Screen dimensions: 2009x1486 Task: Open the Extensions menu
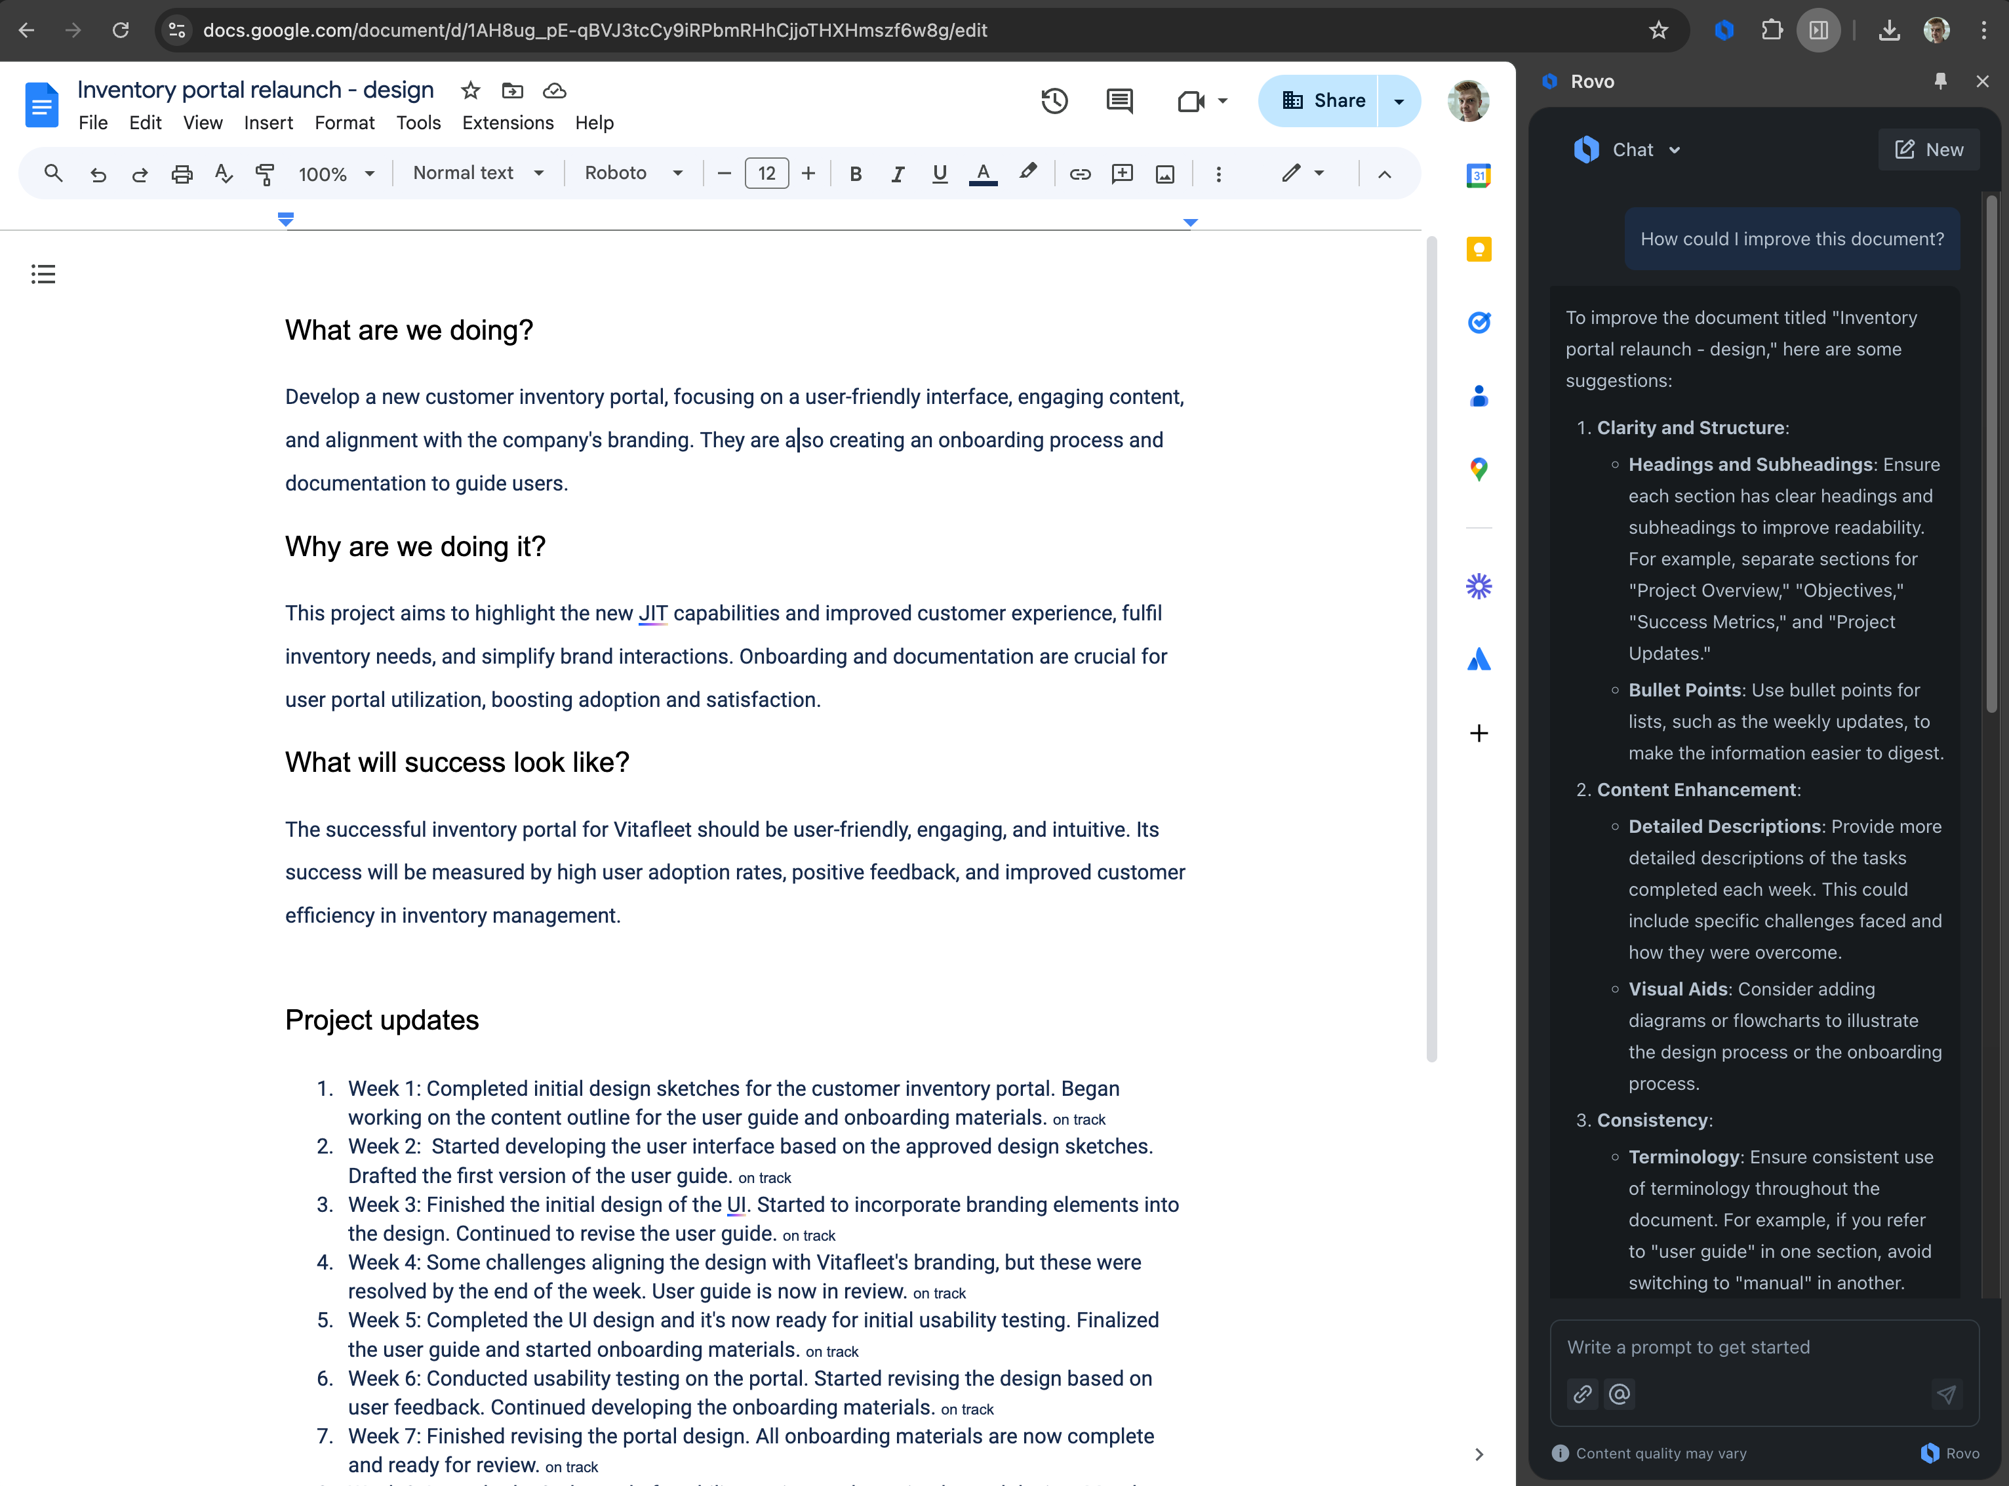509,122
